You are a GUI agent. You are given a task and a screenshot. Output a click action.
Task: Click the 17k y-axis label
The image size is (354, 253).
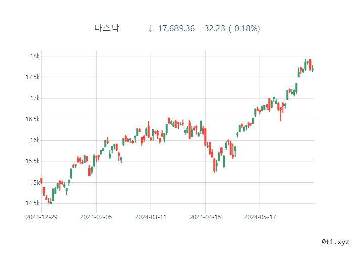pos(35,98)
